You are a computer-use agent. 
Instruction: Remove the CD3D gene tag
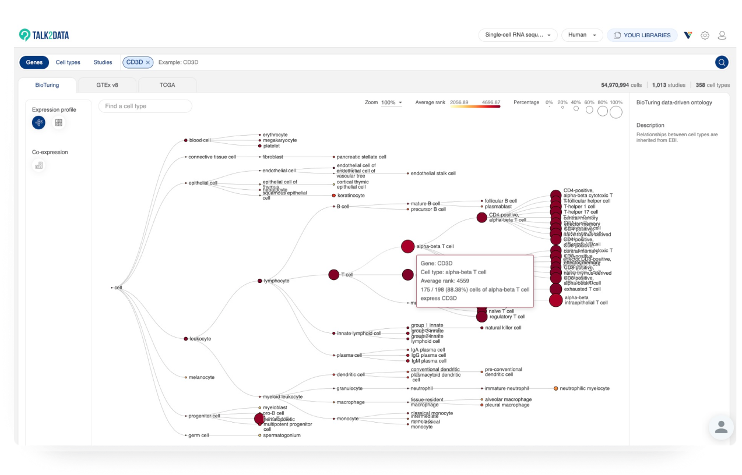pos(148,62)
